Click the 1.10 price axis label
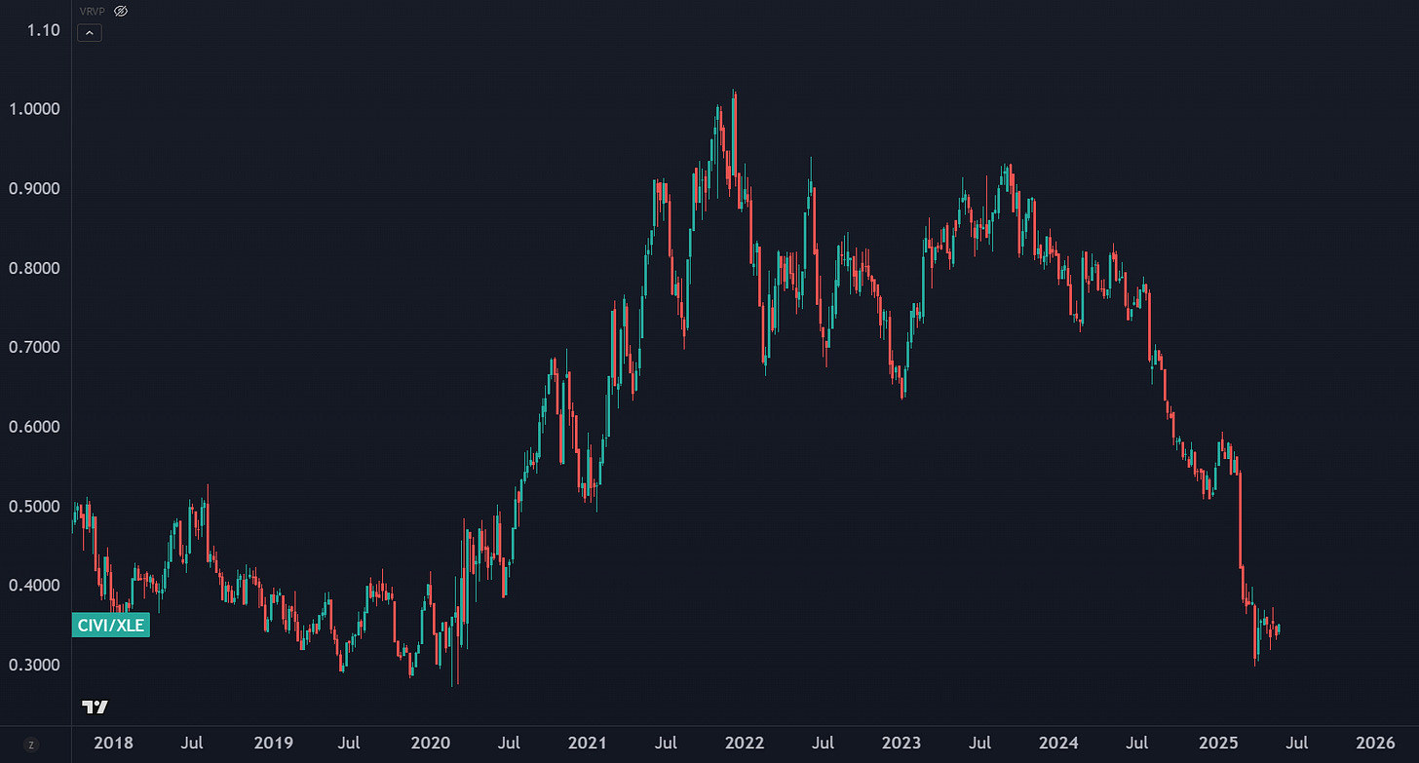The height and width of the screenshot is (763, 1419). click(x=44, y=29)
